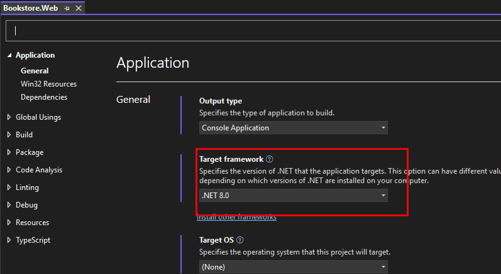Viewport: 501px width, 274px height.
Task: Click 'Specifies the type of application to build.'
Action: [267, 113]
